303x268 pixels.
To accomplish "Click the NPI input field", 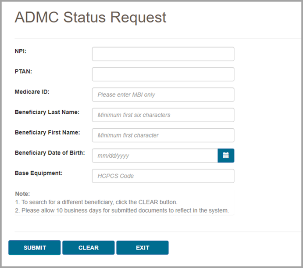I will 163,54.
